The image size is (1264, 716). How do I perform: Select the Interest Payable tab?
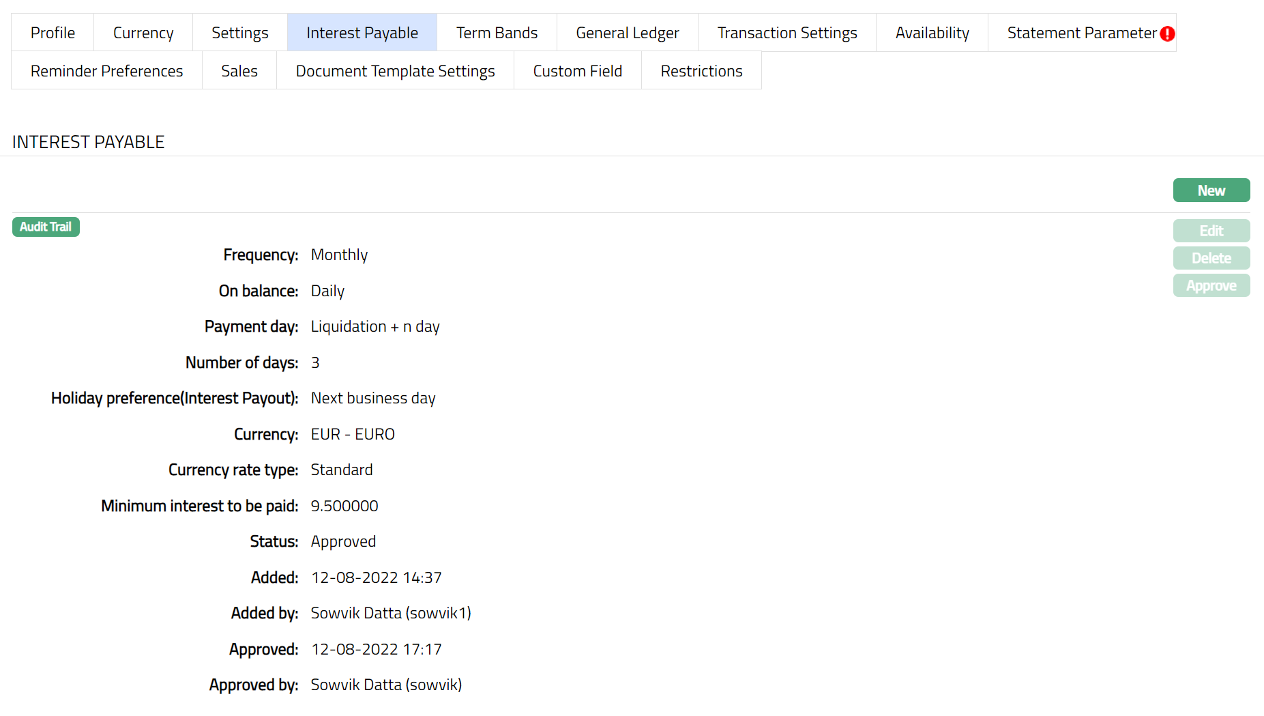coord(362,33)
